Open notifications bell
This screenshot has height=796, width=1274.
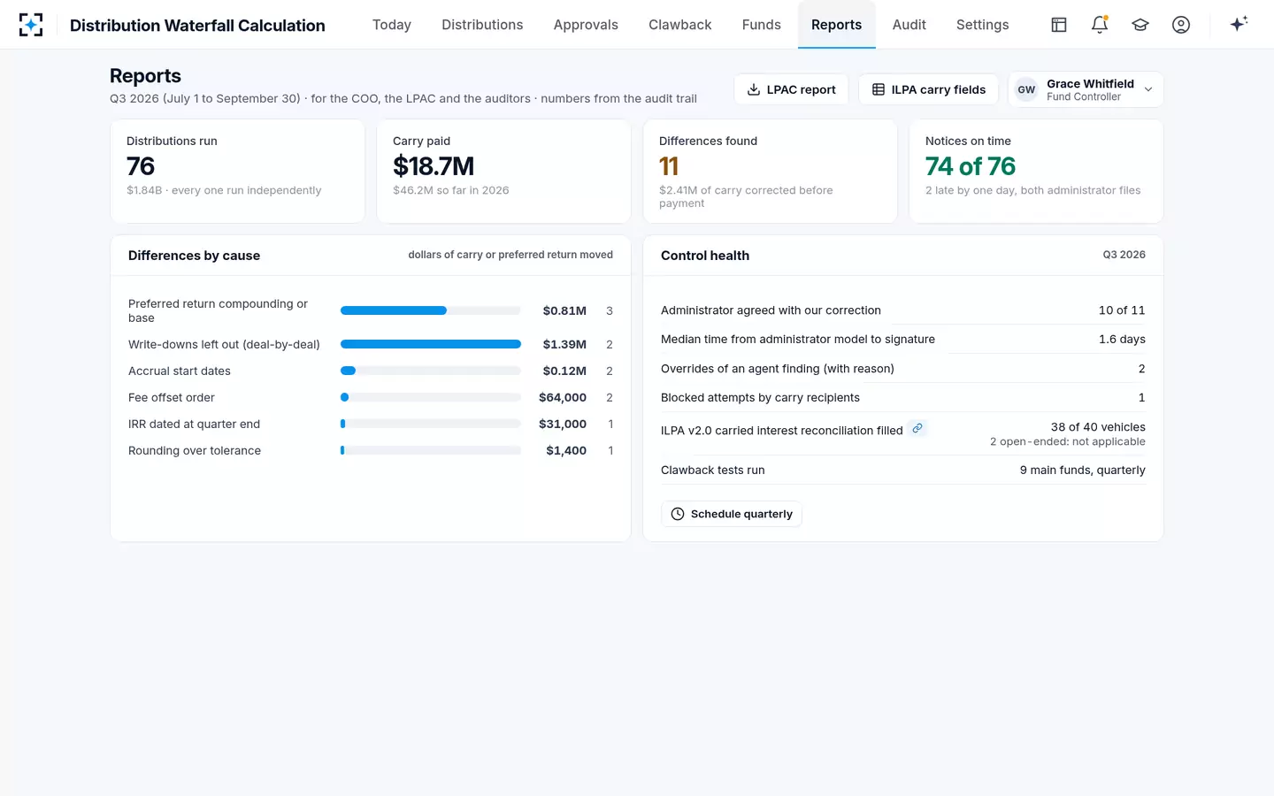[1100, 25]
